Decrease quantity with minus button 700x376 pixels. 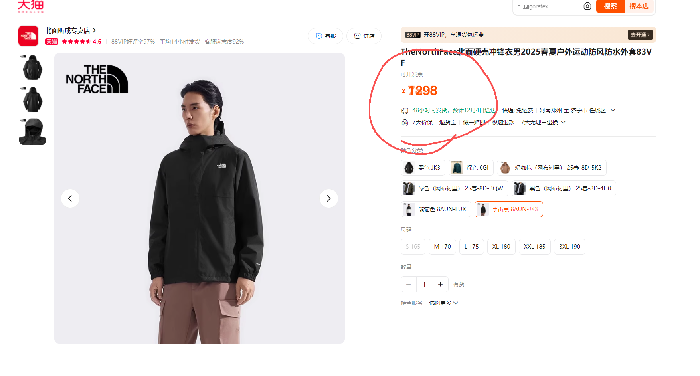[408, 284]
